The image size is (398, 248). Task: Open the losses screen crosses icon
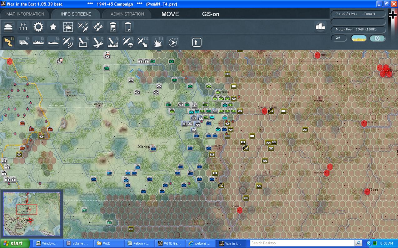click(x=23, y=27)
